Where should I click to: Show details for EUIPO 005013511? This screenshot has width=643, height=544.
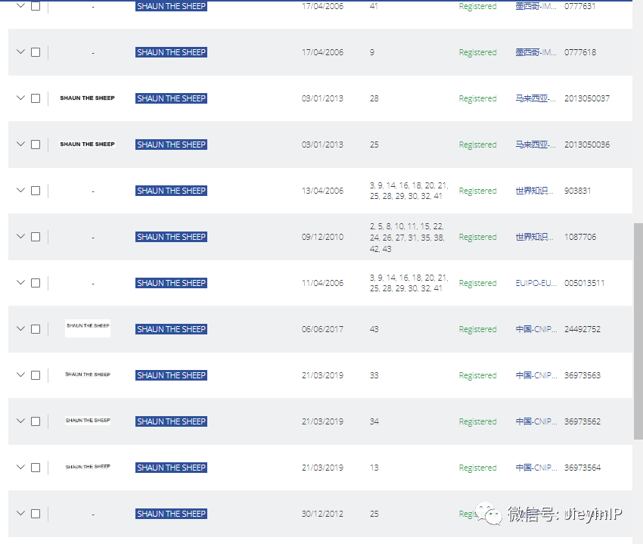(20, 282)
